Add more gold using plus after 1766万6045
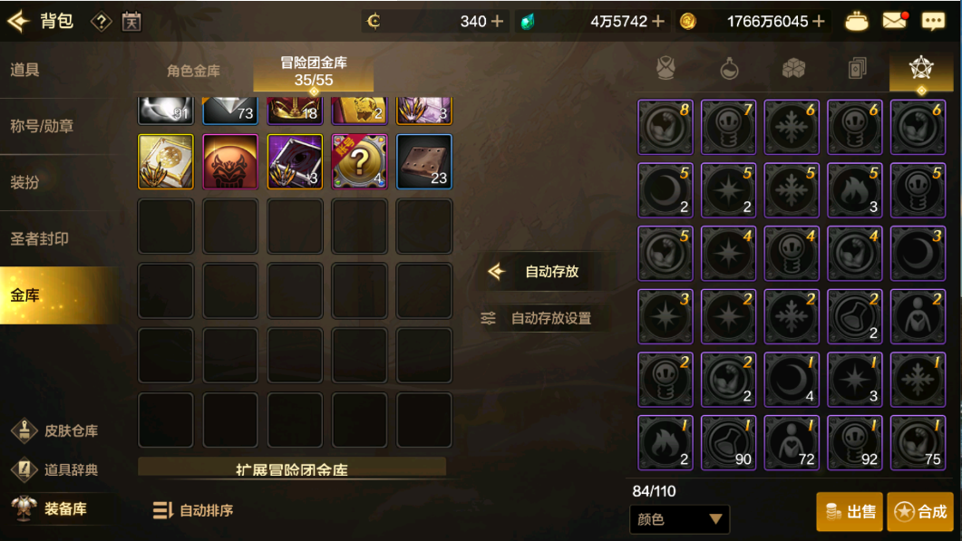 [819, 22]
